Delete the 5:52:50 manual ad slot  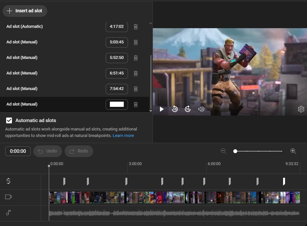click(136, 58)
